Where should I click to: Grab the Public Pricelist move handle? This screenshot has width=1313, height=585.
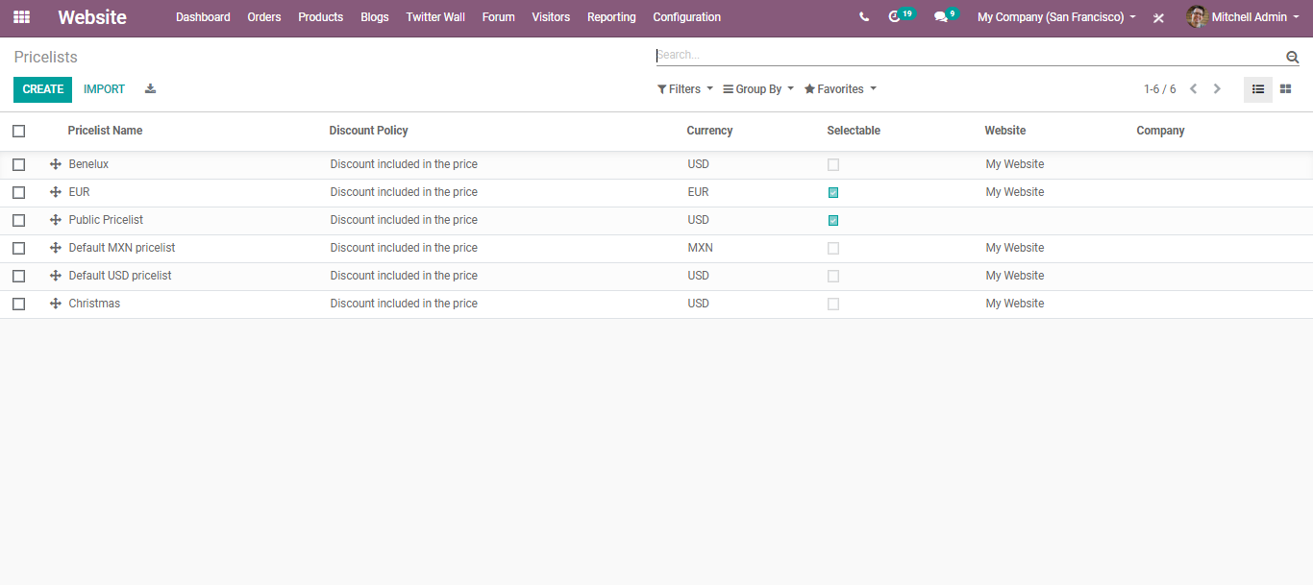pos(56,220)
